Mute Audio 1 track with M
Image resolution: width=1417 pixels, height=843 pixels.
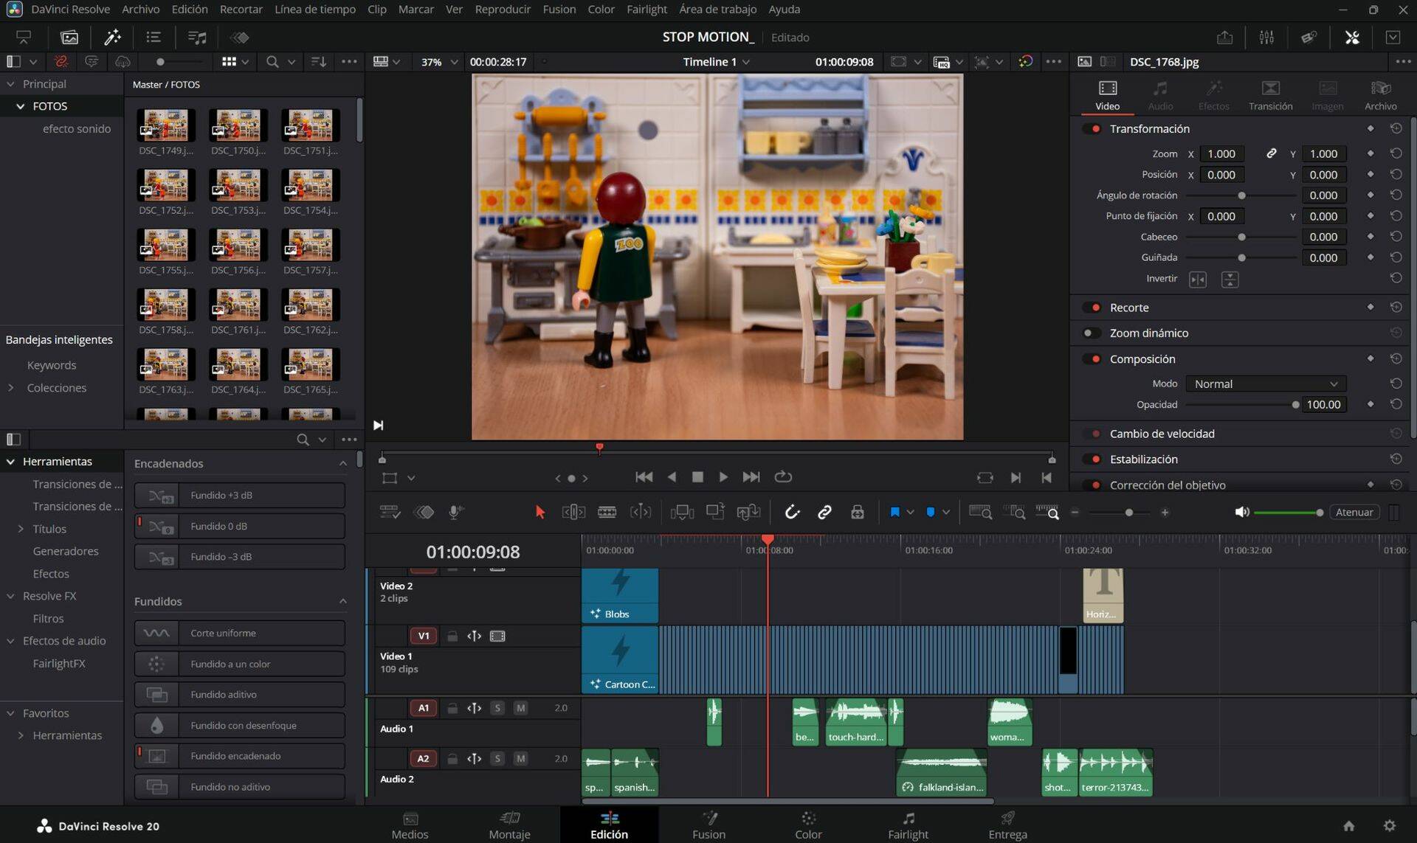(520, 708)
